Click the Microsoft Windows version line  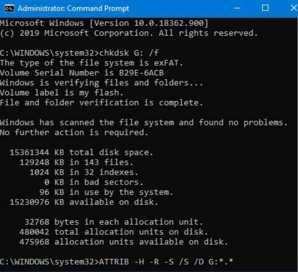coord(104,23)
